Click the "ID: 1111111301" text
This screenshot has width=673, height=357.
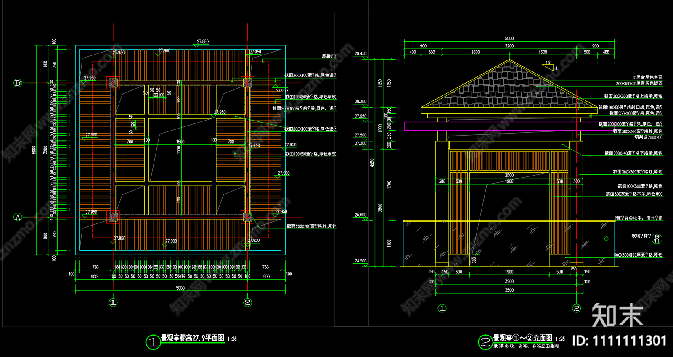pyautogui.click(x=619, y=341)
